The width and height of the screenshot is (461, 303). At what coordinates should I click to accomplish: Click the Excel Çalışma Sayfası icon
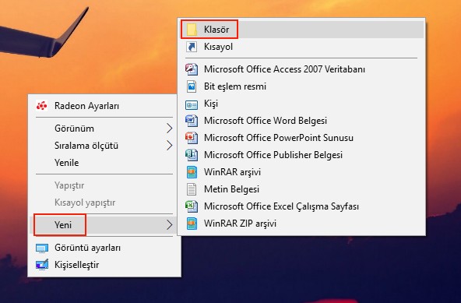(x=192, y=206)
